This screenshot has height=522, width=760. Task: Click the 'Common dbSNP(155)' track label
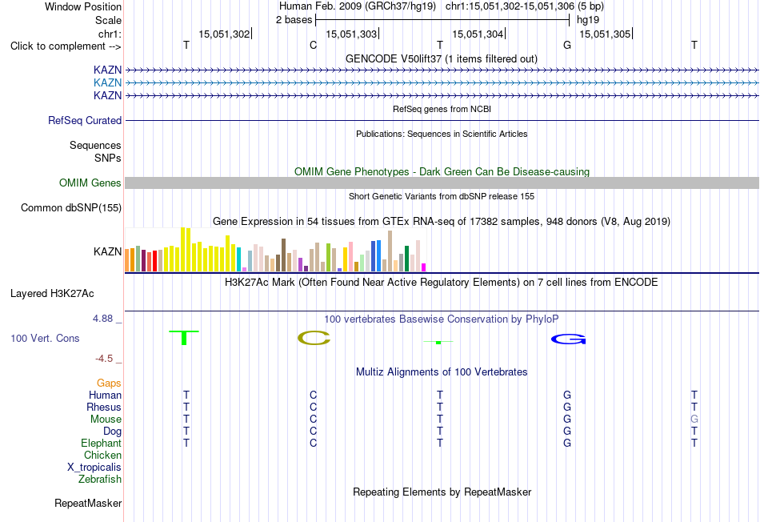click(x=70, y=207)
